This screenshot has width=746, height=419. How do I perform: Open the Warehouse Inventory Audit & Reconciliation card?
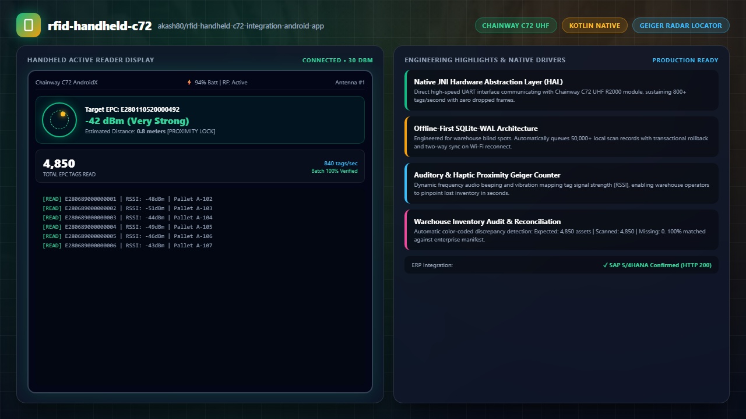point(561,230)
